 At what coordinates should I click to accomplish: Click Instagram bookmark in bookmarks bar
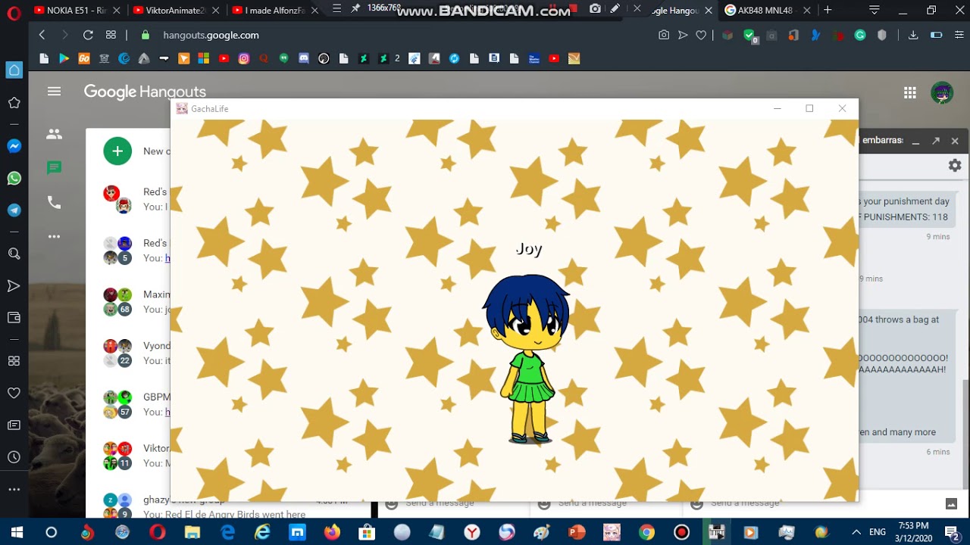click(x=243, y=58)
